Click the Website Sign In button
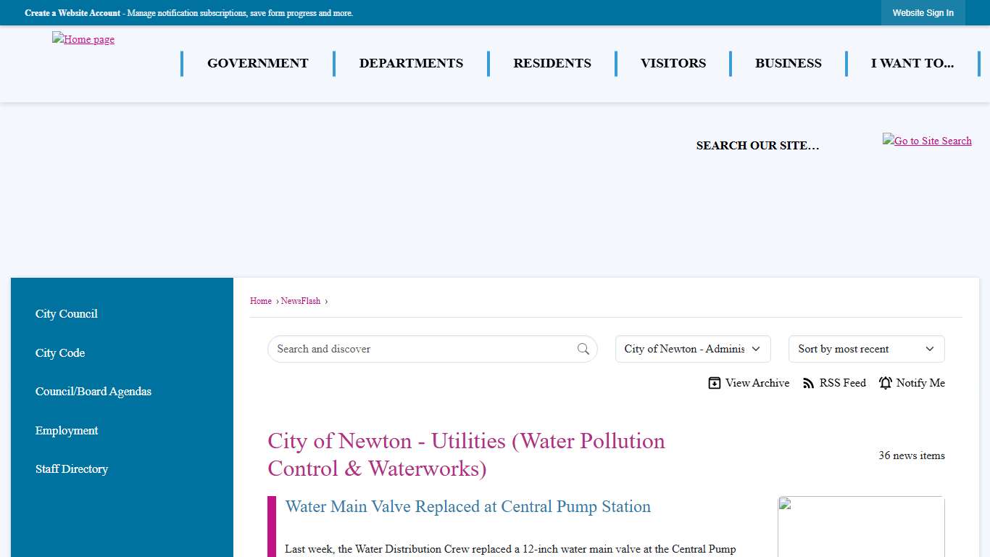 (x=923, y=13)
